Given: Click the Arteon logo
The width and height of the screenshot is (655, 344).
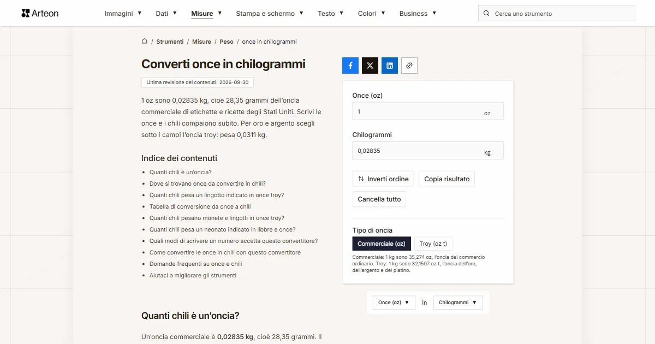Looking at the screenshot, I should click(x=40, y=13).
